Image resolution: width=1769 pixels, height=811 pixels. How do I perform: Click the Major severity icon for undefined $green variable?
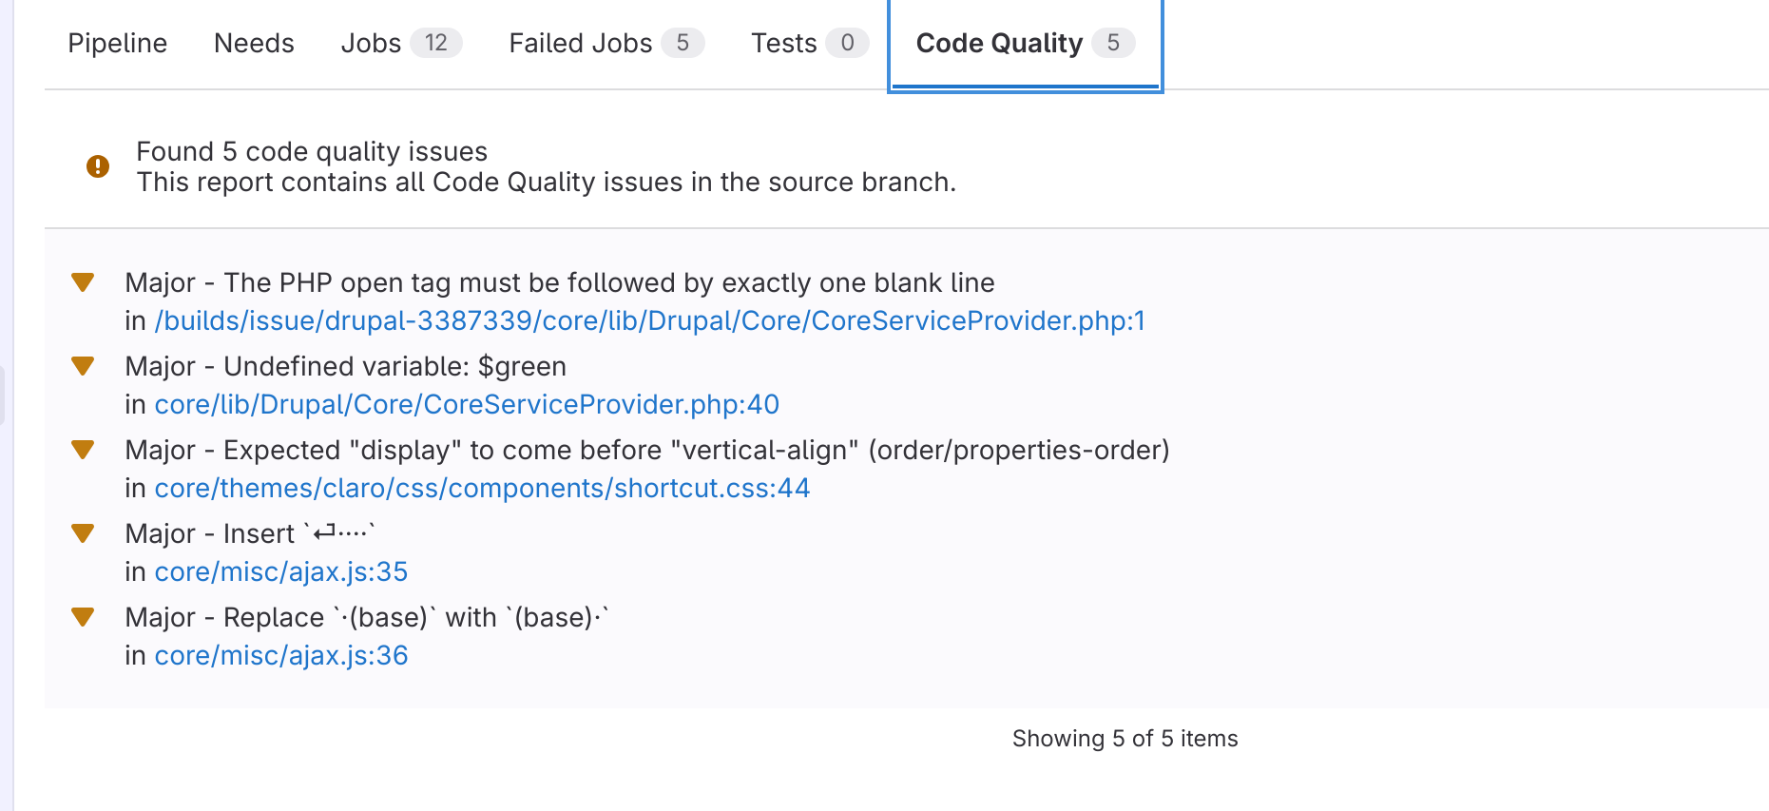click(84, 366)
